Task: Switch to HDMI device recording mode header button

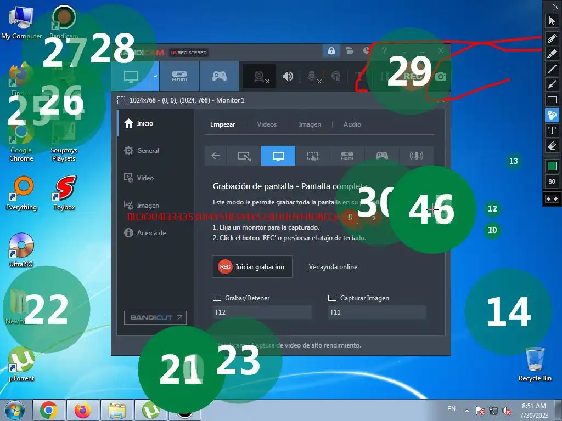Action: (179, 76)
